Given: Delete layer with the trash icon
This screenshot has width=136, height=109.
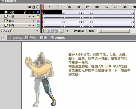Looking at the screenshot, I should coord(37,31).
